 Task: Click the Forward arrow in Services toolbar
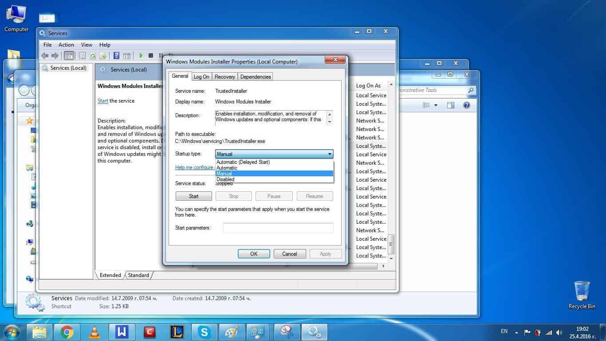click(x=55, y=56)
